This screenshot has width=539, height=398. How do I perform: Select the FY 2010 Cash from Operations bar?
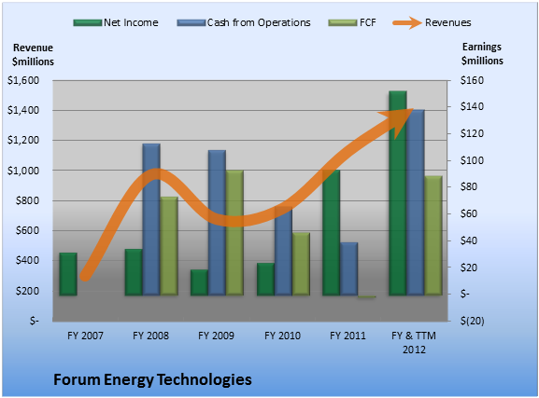(283, 251)
